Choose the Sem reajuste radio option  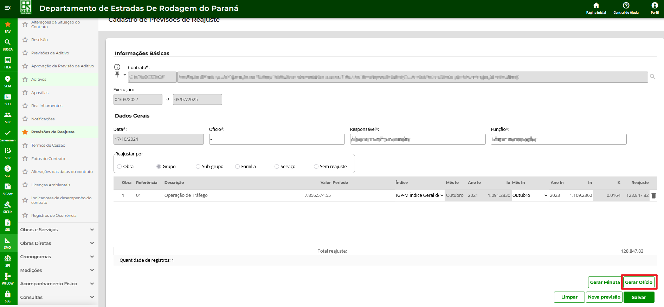(316, 167)
